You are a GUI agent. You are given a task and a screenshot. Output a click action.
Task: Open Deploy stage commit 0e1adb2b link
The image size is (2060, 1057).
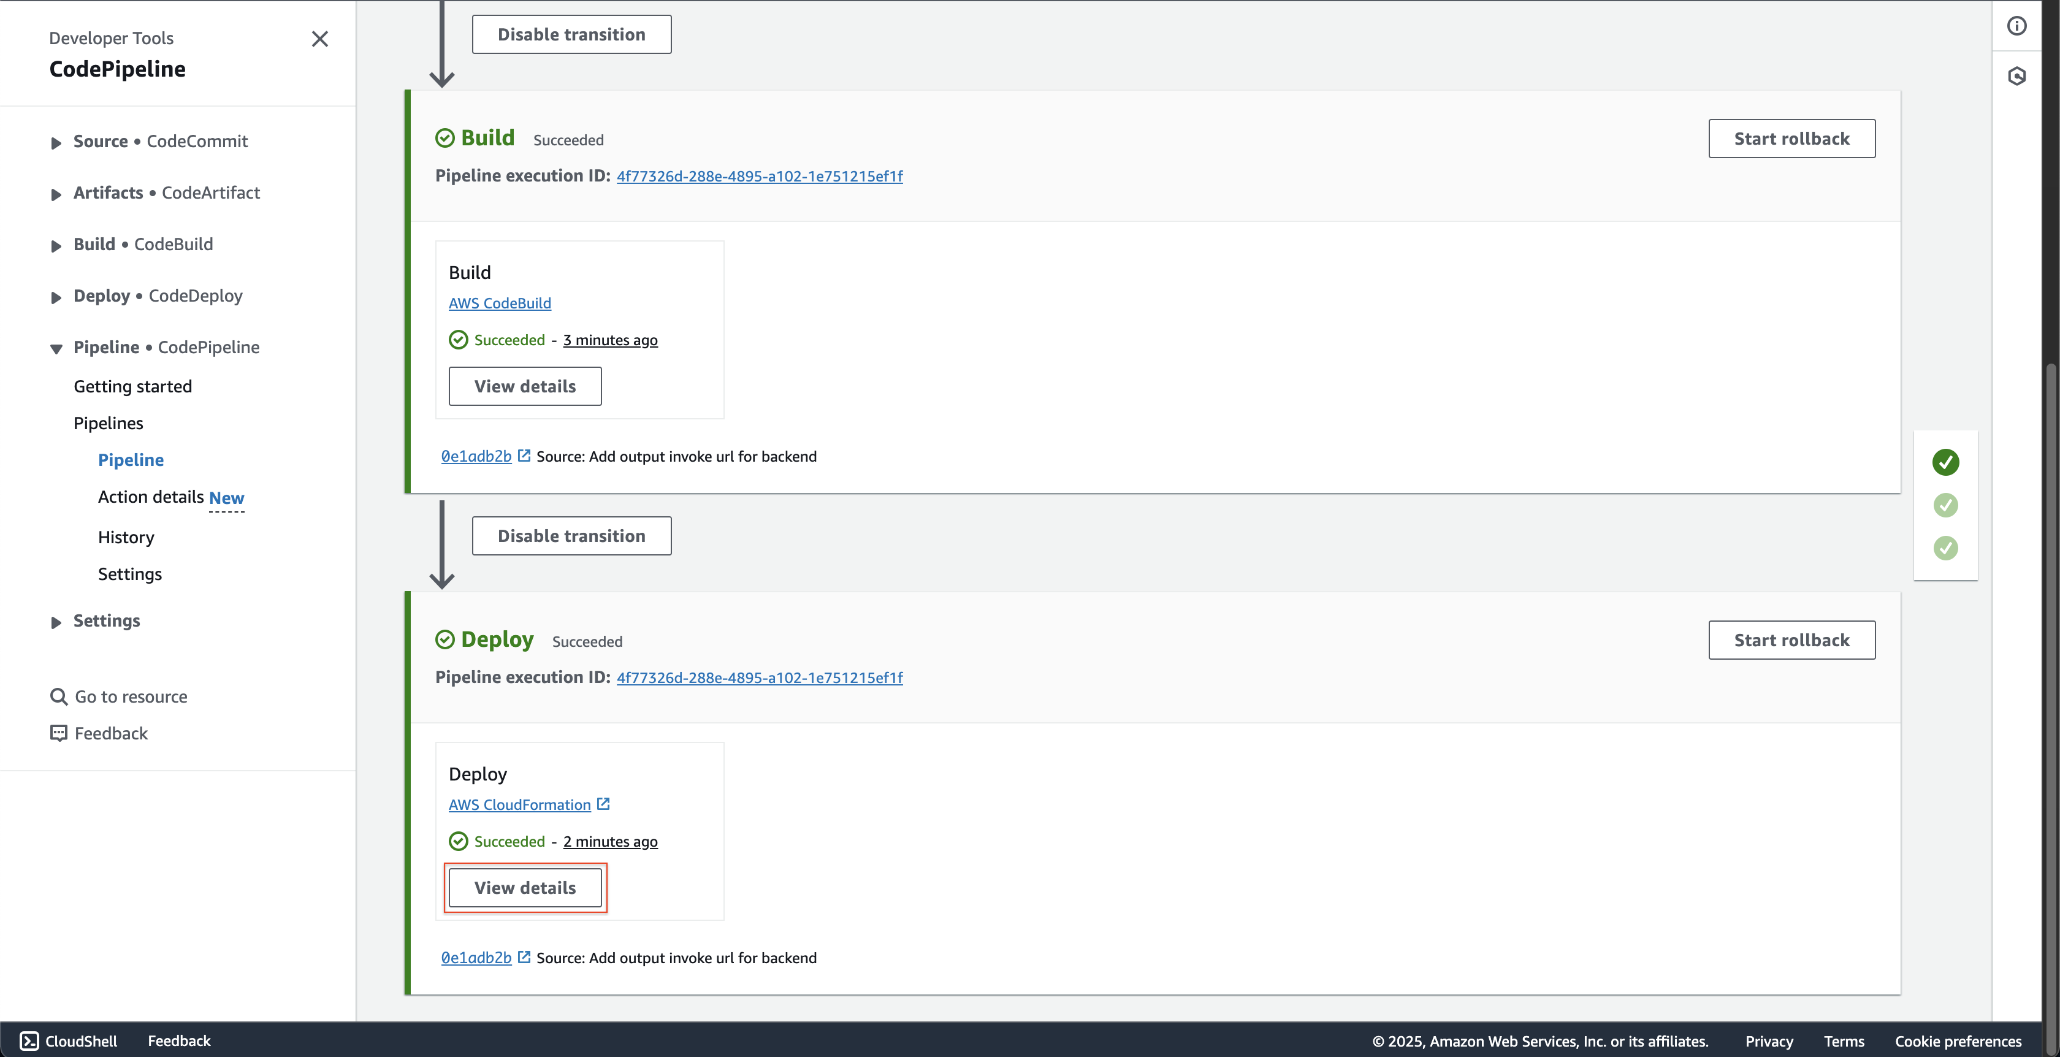pyautogui.click(x=476, y=957)
